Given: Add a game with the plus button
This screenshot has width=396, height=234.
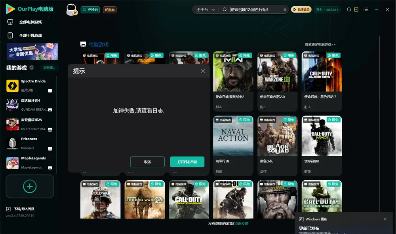Looking at the screenshot, I should click(x=30, y=186).
